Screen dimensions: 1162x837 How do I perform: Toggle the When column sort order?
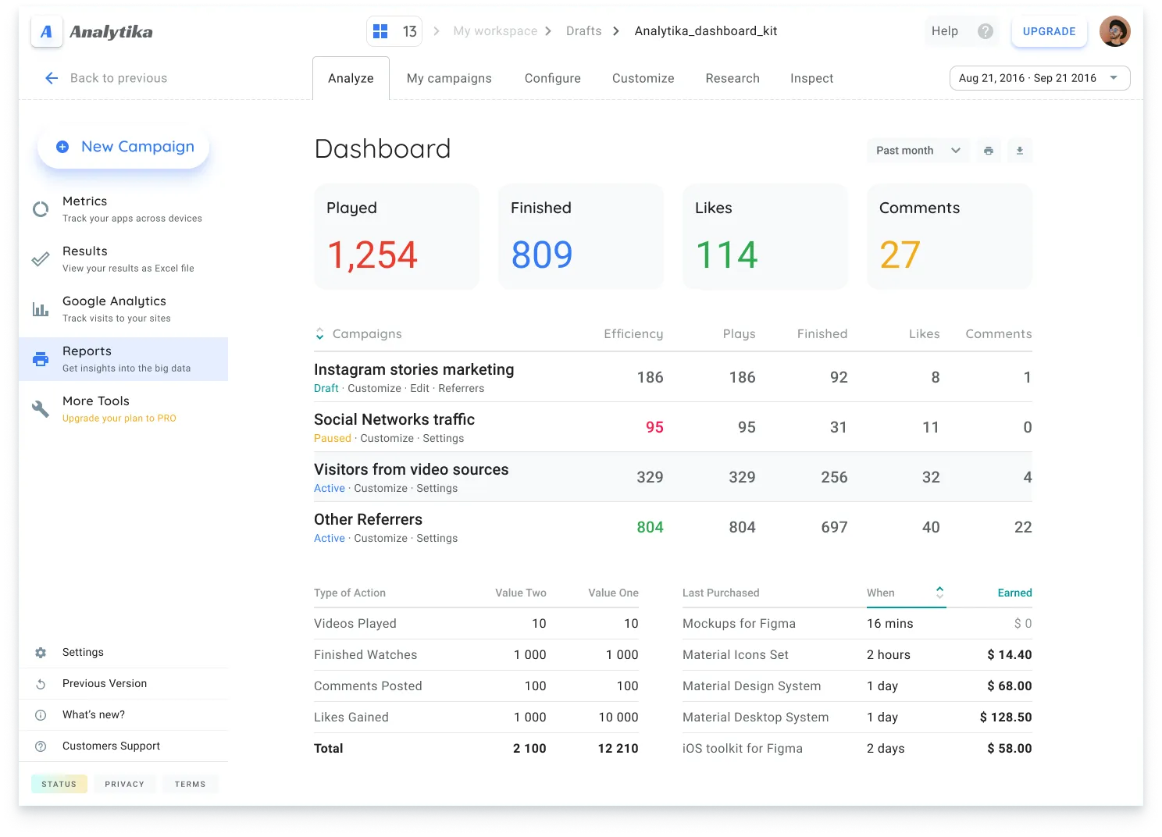point(940,593)
